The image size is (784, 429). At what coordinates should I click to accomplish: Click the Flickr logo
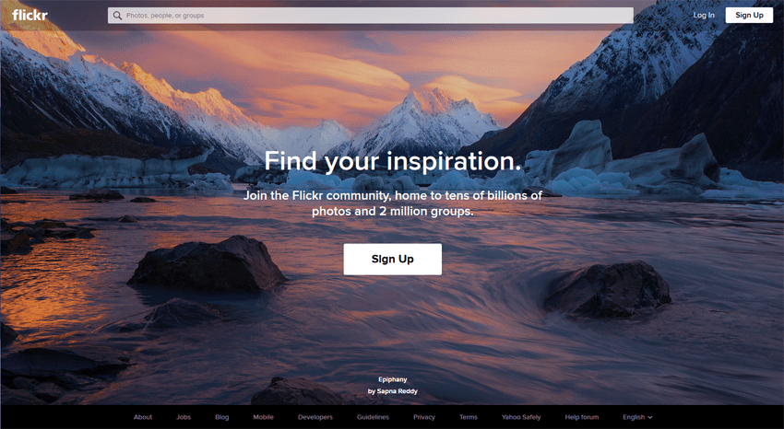tap(30, 15)
